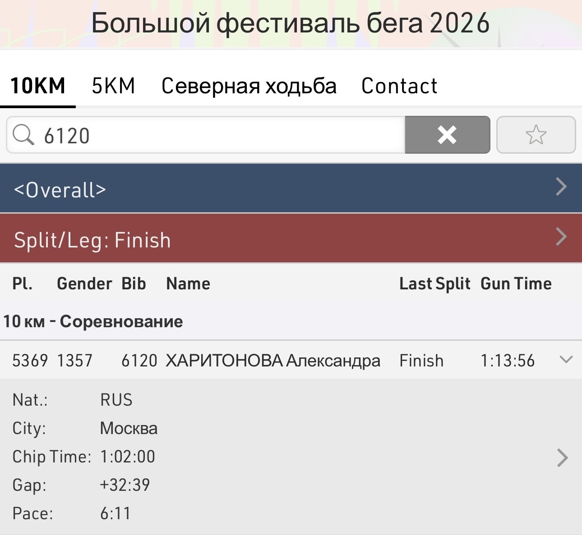Toggle the star favorites filter
Screen dimensions: 582x535
[x=536, y=135]
